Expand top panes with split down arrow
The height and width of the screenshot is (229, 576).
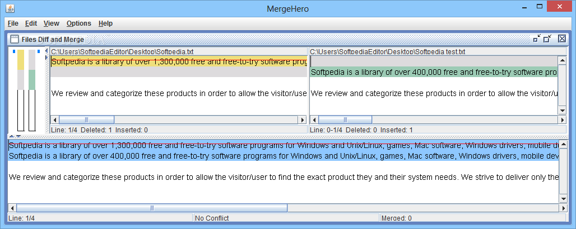(18, 136)
